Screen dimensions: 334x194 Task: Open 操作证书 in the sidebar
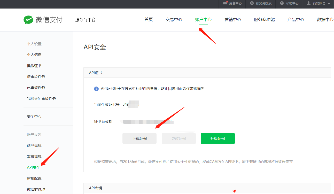pyautogui.click(x=34, y=66)
